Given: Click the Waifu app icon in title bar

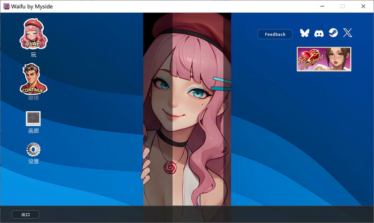Looking at the screenshot, I should (x=6, y=6).
